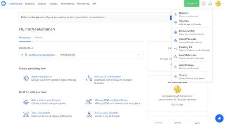The height and width of the screenshot is (124, 226).
Task: Click the Edit Profile link
Action: pos(177,105)
